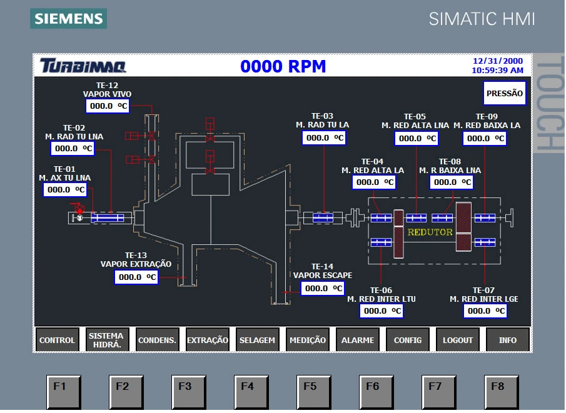Click the red sensor icon at the shaft's left end
The width and height of the screenshot is (566, 413).
(x=79, y=210)
